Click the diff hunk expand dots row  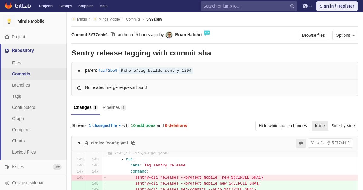(x=215, y=153)
